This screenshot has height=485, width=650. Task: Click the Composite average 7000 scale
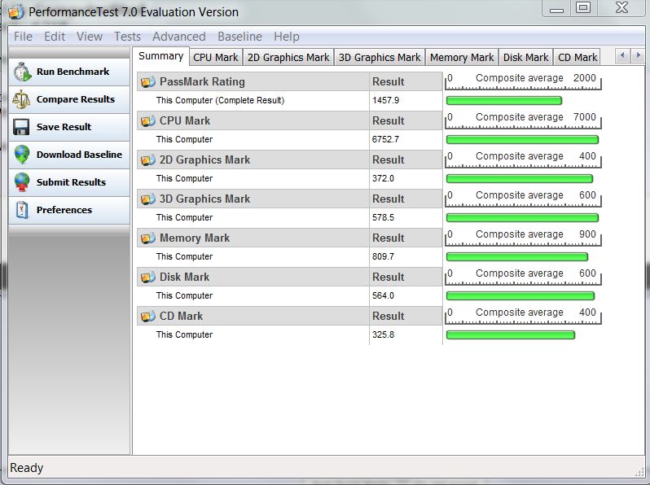click(x=523, y=121)
